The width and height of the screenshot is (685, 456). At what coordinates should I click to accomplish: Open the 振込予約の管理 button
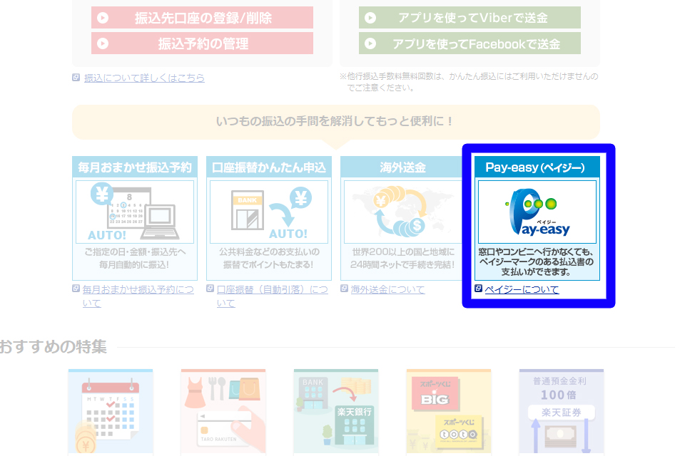coord(202,43)
